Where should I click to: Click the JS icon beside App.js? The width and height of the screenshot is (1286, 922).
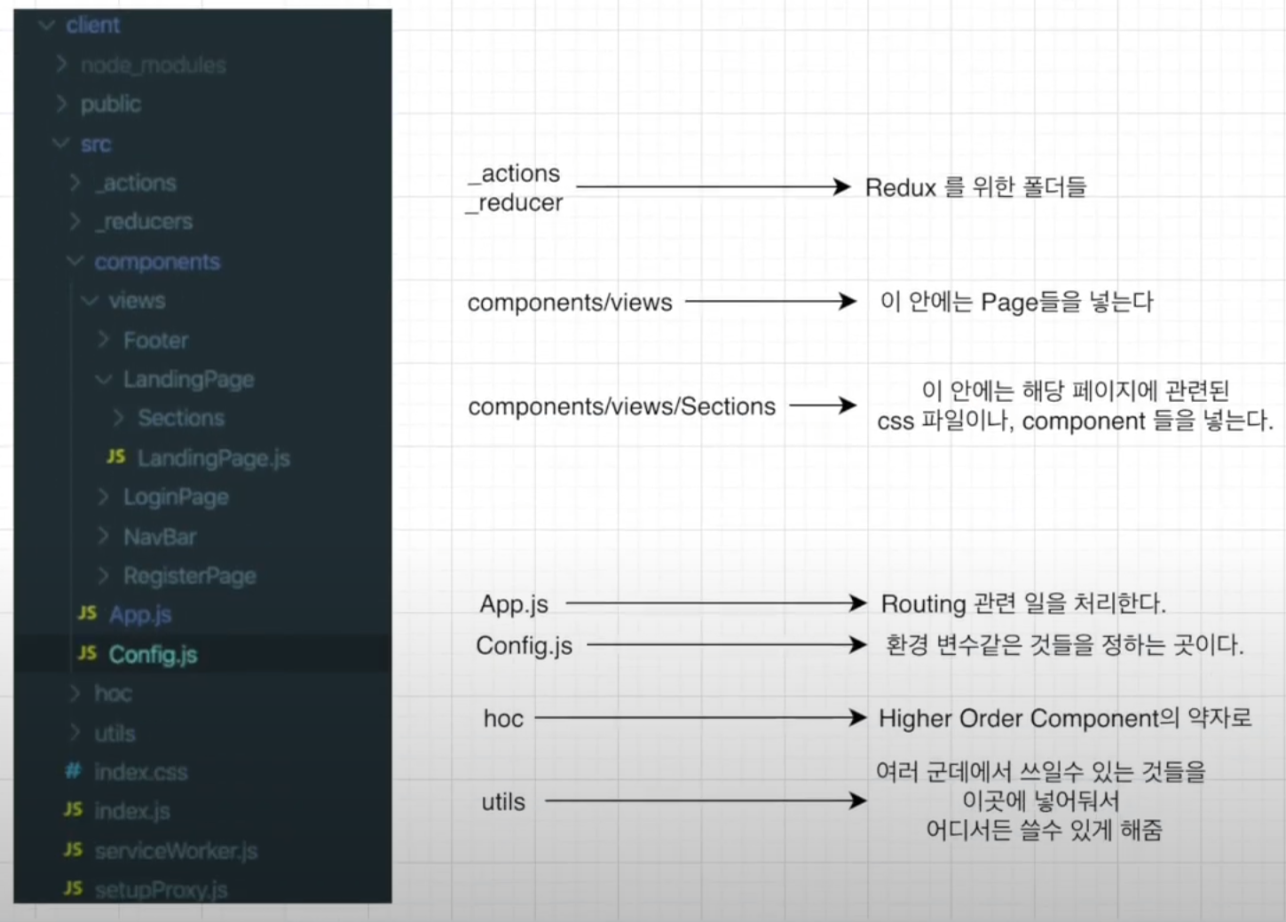(88, 613)
